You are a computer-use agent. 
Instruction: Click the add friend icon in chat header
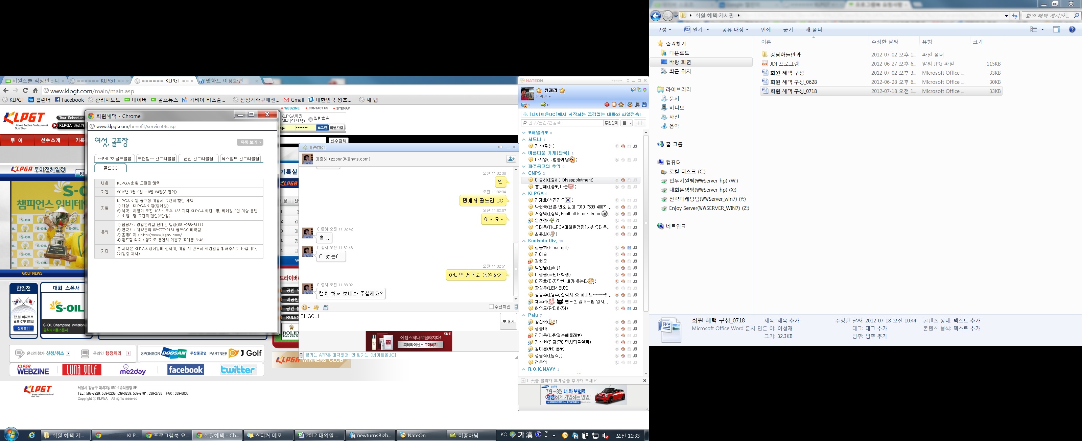click(511, 158)
